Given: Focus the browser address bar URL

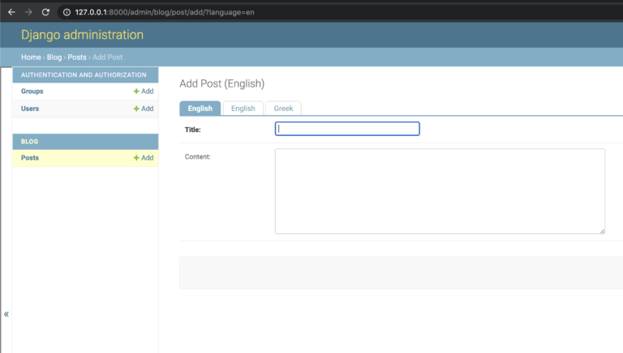Looking at the screenshot, I should [x=165, y=12].
